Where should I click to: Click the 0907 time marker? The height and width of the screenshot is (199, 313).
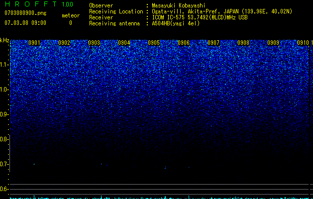pos(213,43)
